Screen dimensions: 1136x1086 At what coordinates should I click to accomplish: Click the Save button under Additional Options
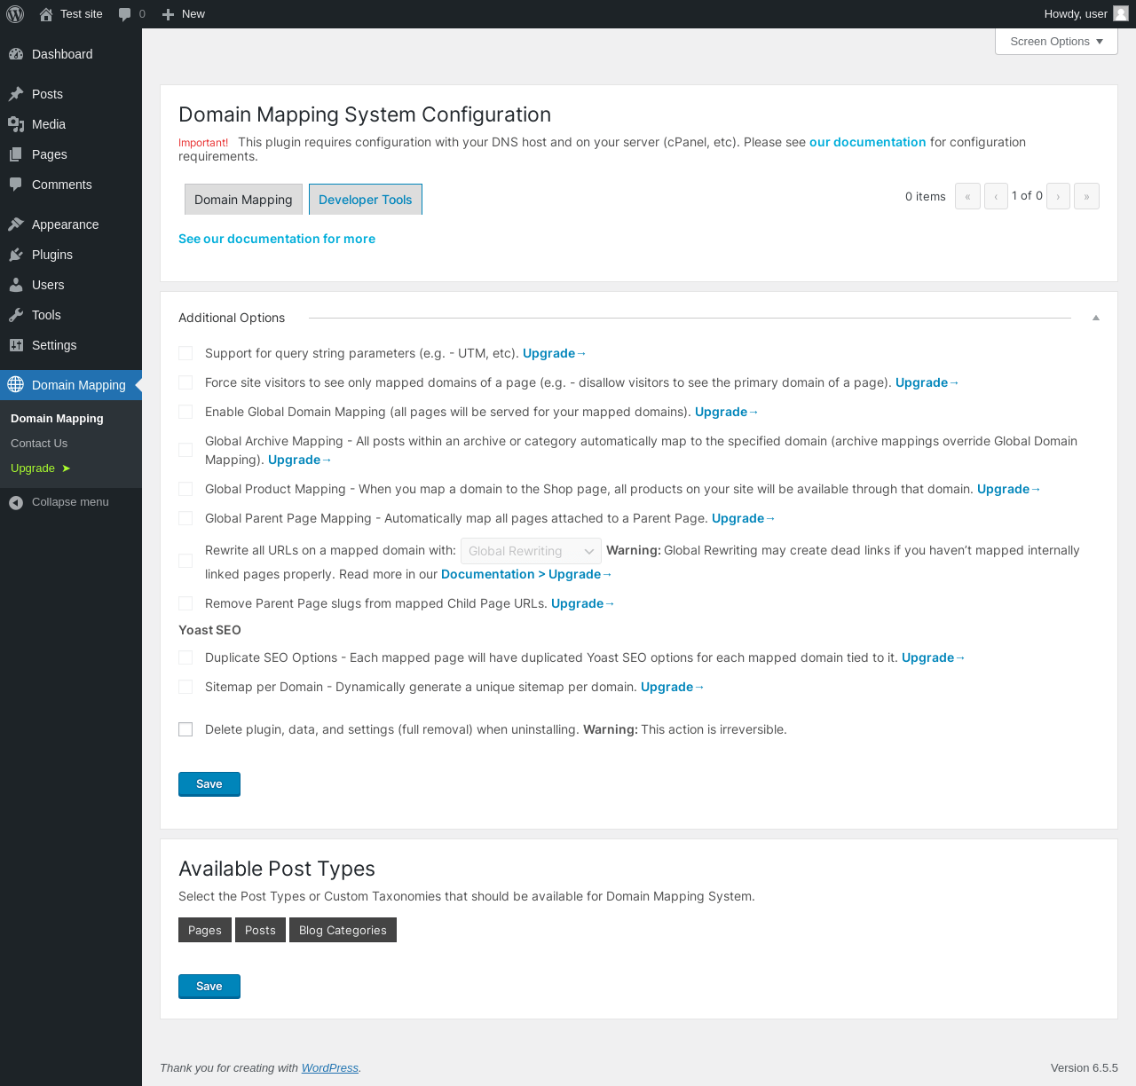[209, 784]
